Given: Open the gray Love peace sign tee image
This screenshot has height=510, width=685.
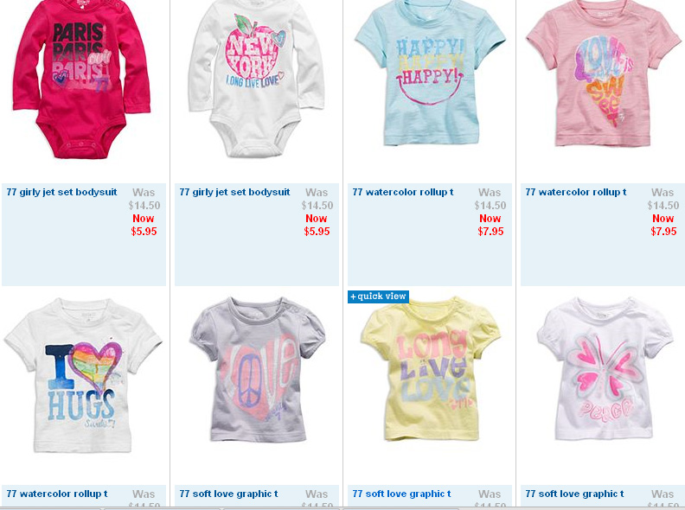Looking at the screenshot, I should pyautogui.click(x=258, y=369).
